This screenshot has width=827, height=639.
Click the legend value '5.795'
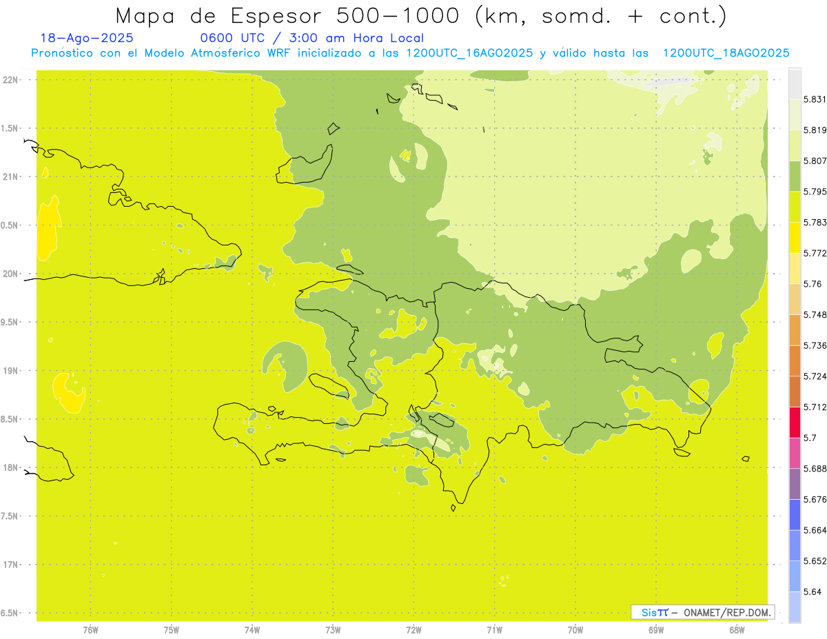click(x=815, y=192)
